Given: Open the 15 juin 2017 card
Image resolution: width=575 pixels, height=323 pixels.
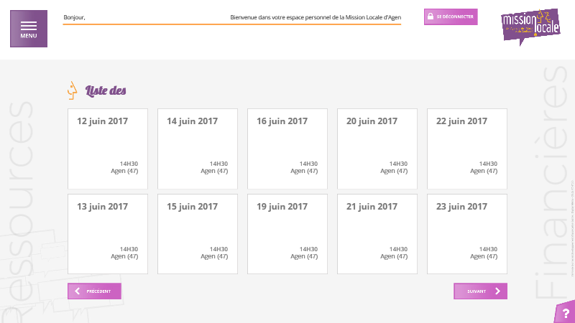Looking at the screenshot, I should (198, 234).
